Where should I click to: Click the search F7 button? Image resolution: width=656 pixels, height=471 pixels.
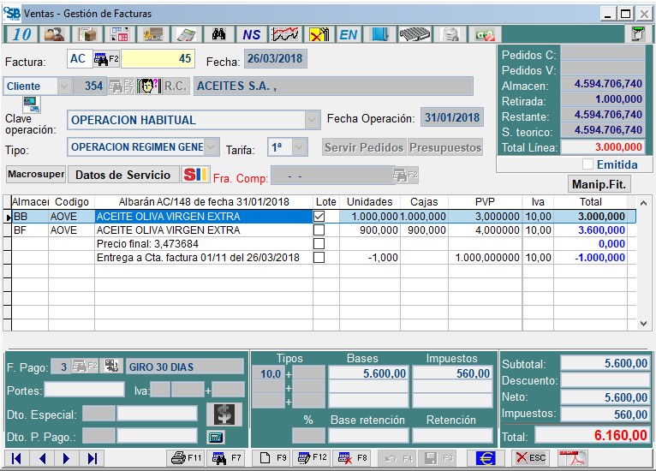click(x=226, y=458)
